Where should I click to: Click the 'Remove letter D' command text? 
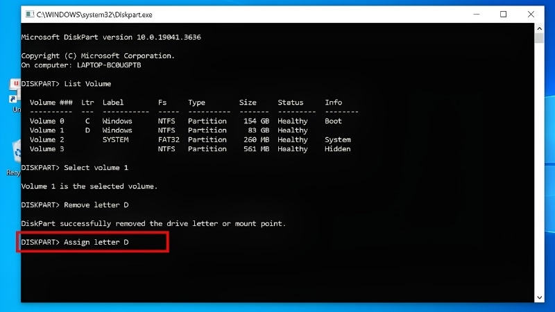96,205
